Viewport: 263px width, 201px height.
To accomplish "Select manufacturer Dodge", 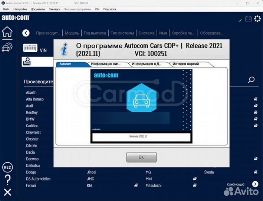I will tap(31, 172).
